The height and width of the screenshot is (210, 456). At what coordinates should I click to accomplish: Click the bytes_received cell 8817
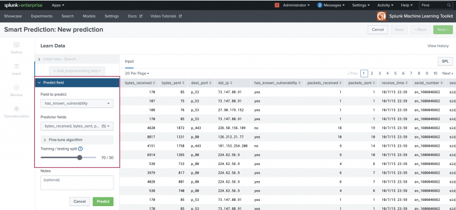point(151,137)
